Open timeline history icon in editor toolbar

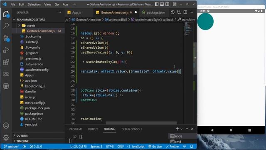[x=172, y=12]
